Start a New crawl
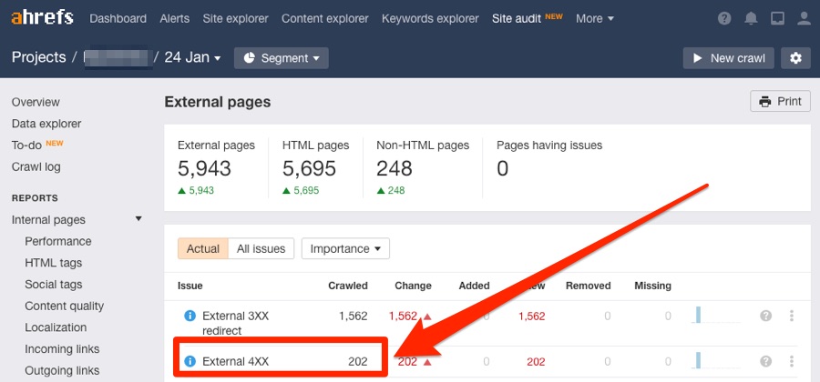The width and height of the screenshot is (820, 382). point(729,58)
